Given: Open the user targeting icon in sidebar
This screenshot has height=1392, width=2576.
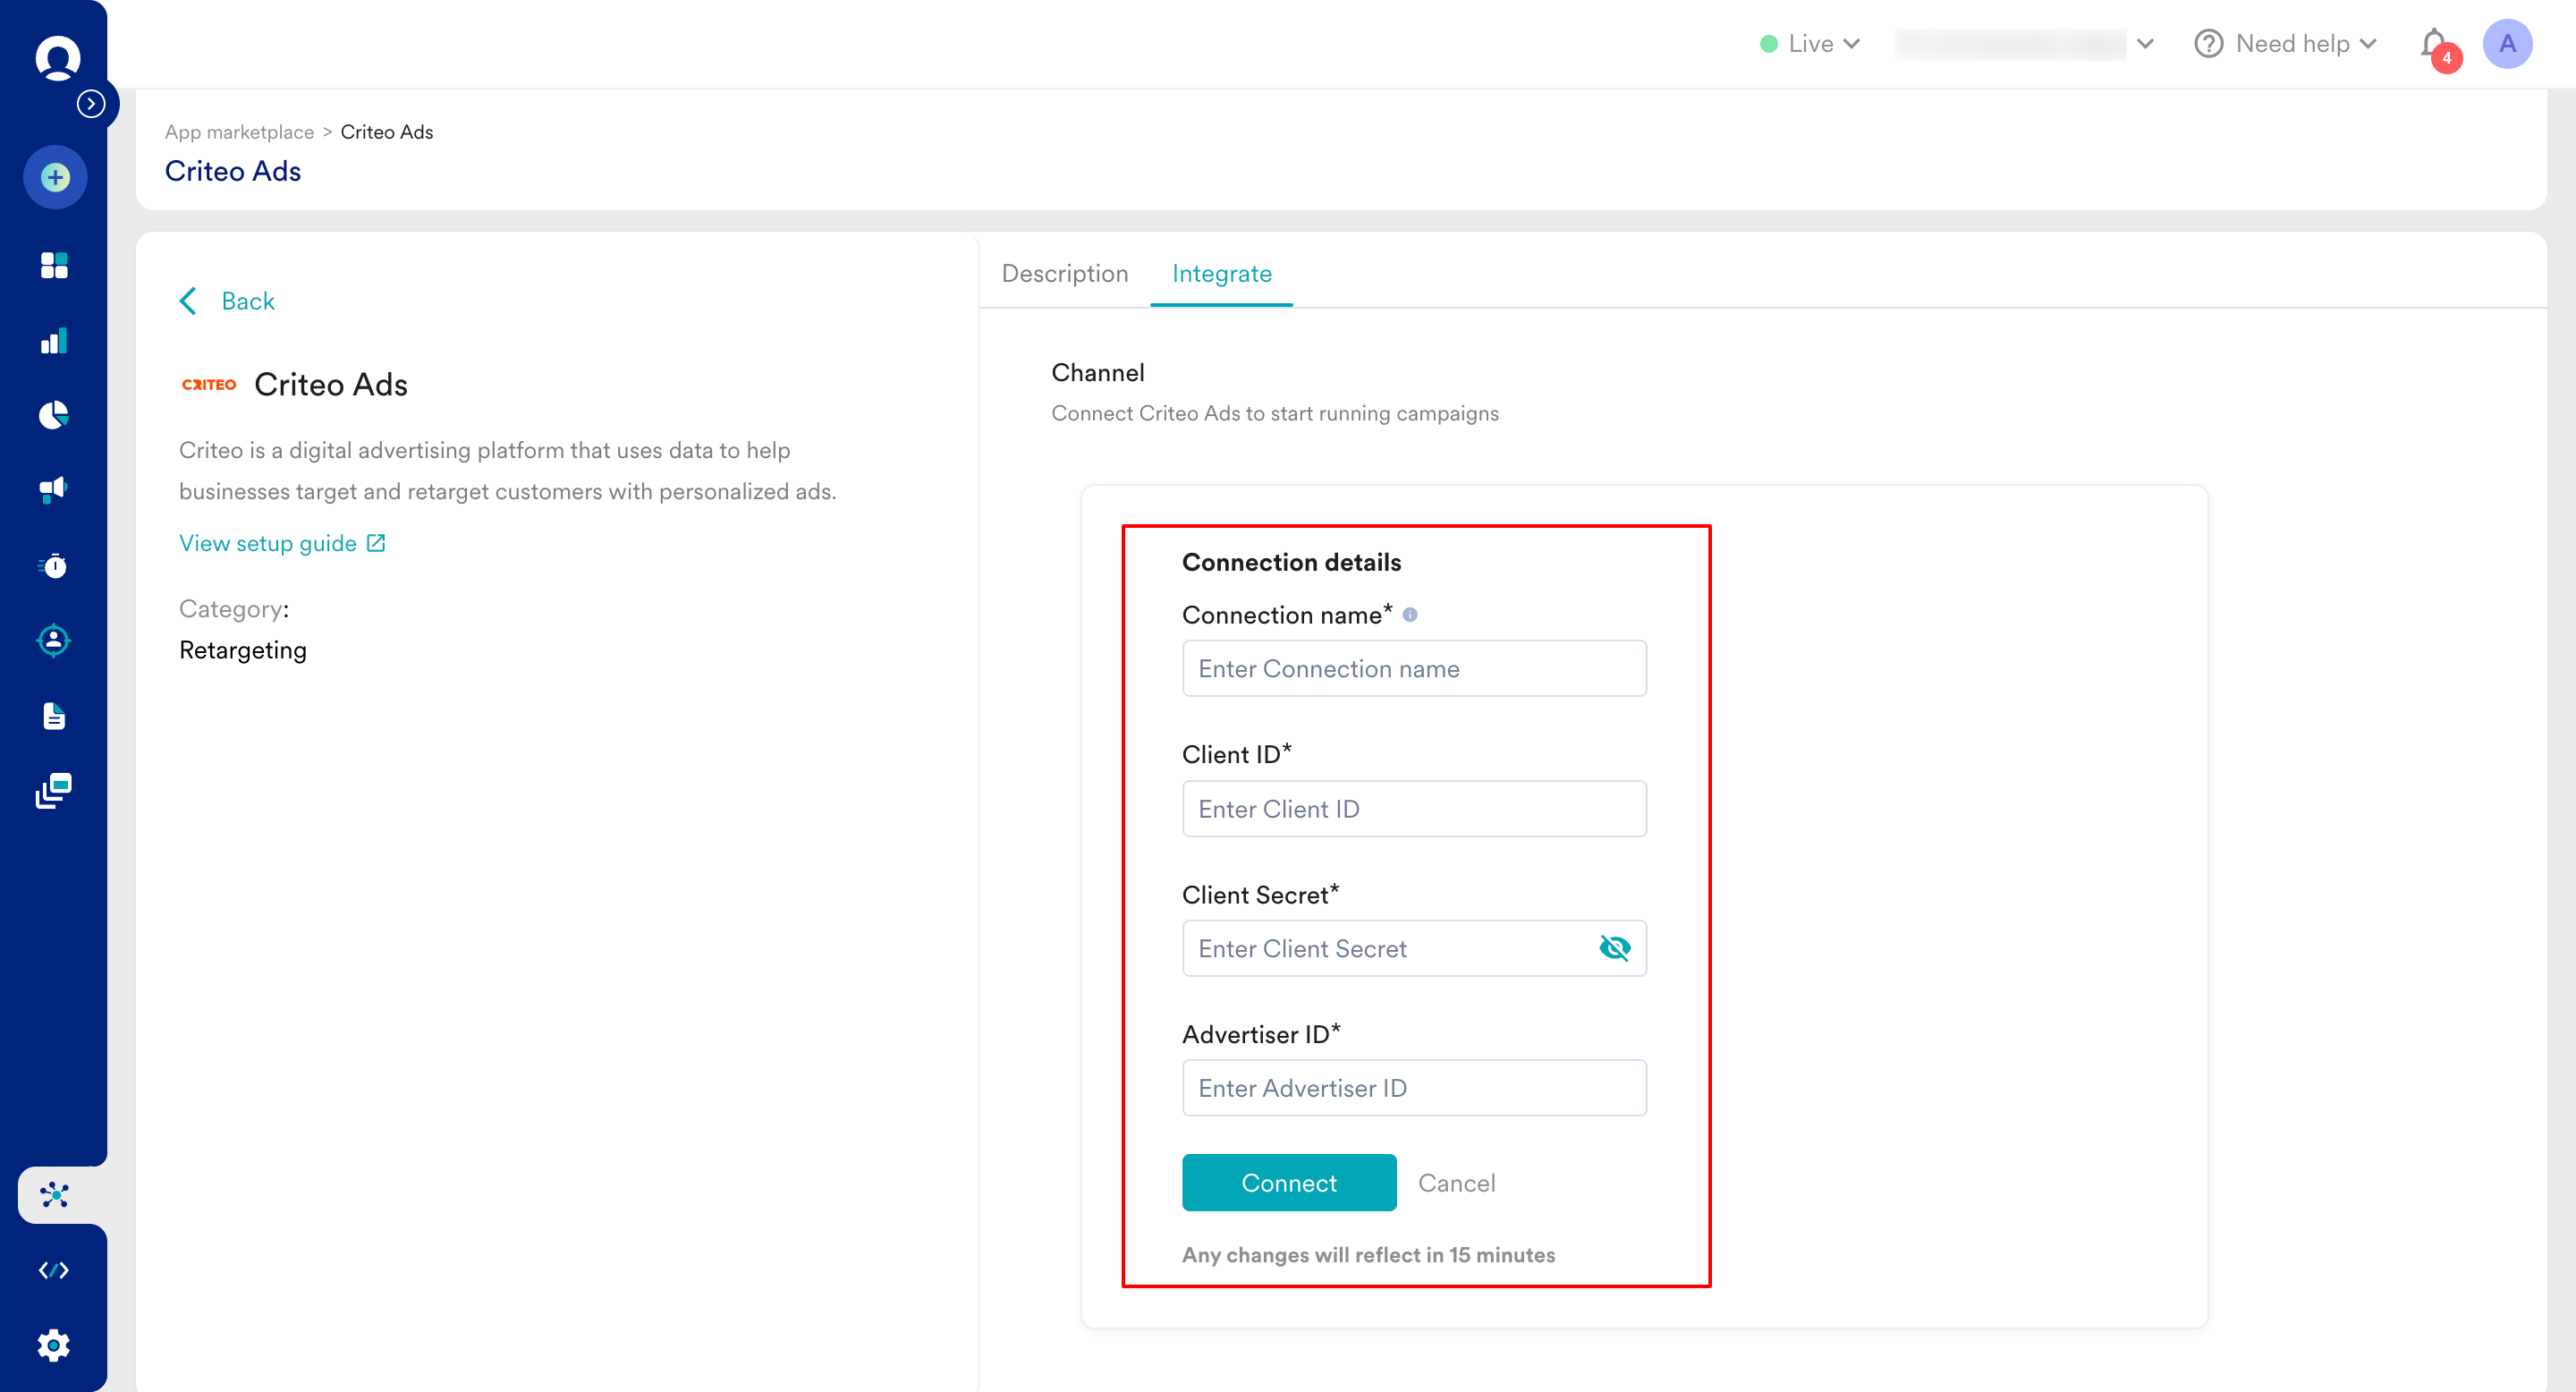Looking at the screenshot, I should (x=54, y=640).
